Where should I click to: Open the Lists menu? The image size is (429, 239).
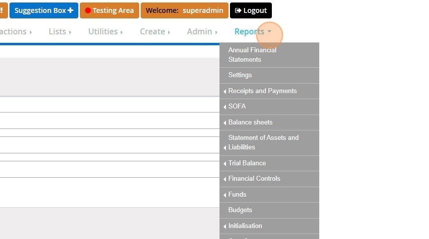point(60,32)
